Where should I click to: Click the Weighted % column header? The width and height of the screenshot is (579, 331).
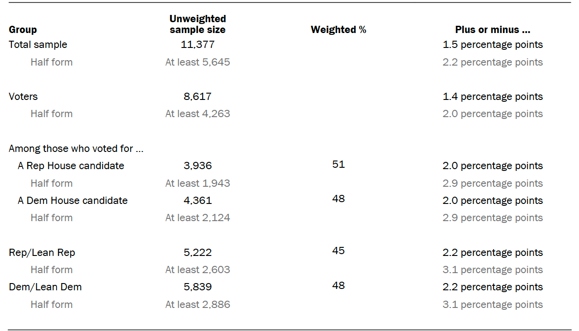point(338,30)
